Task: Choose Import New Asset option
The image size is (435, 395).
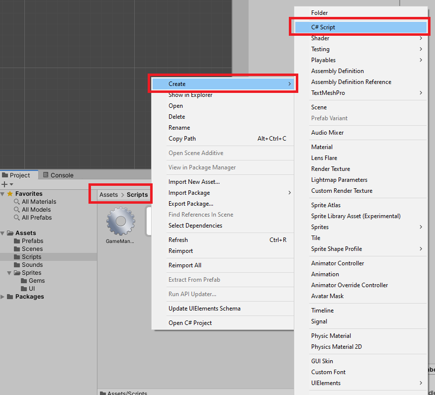Action: [x=194, y=182]
